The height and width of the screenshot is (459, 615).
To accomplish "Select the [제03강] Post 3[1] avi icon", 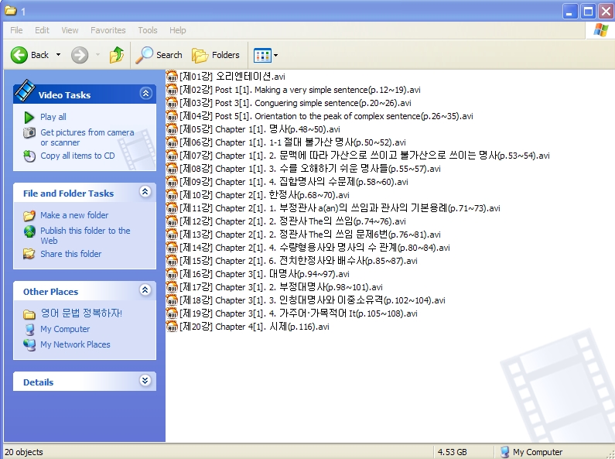I will [172, 102].
